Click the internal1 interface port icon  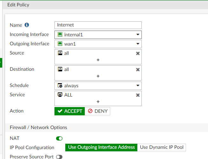click(x=60, y=34)
